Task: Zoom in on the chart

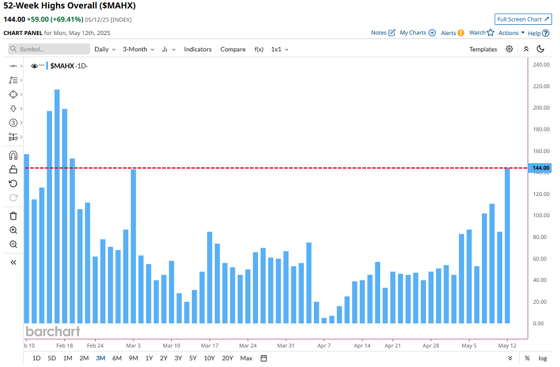Action: pos(14,230)
